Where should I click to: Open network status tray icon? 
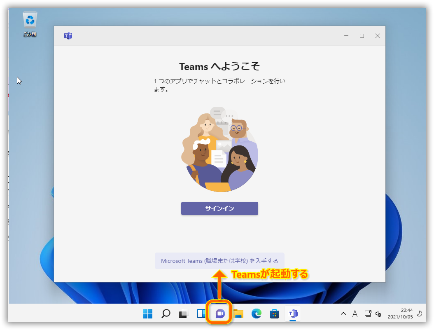[368, 314]
